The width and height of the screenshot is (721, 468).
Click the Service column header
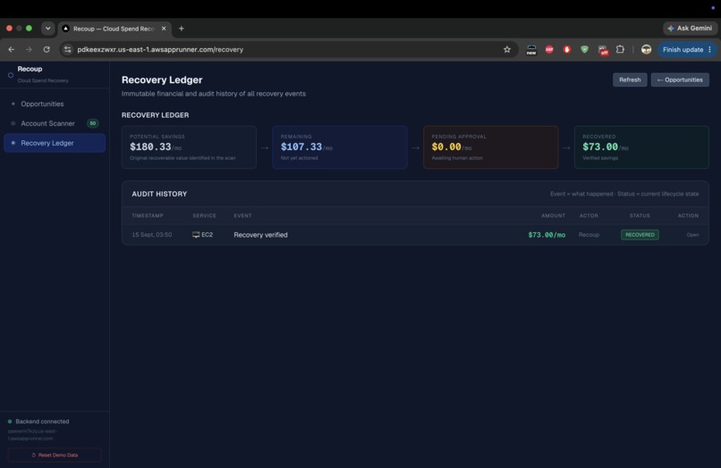(x=204, y=215)
